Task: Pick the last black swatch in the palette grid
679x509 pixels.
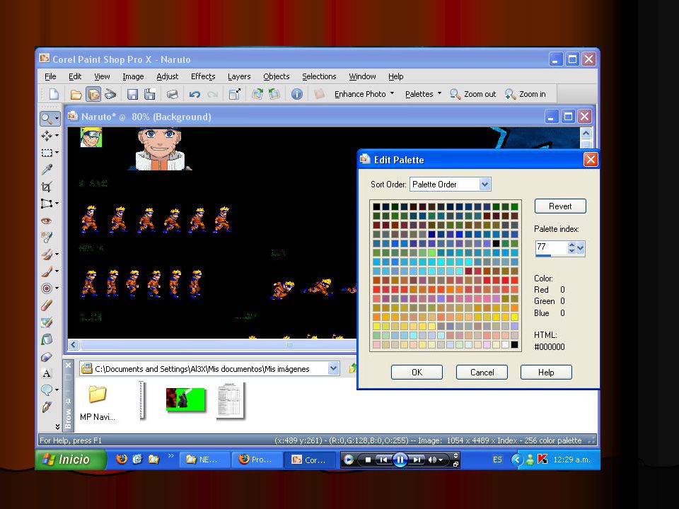Action: pyautogui.click(x=514, y=345)
